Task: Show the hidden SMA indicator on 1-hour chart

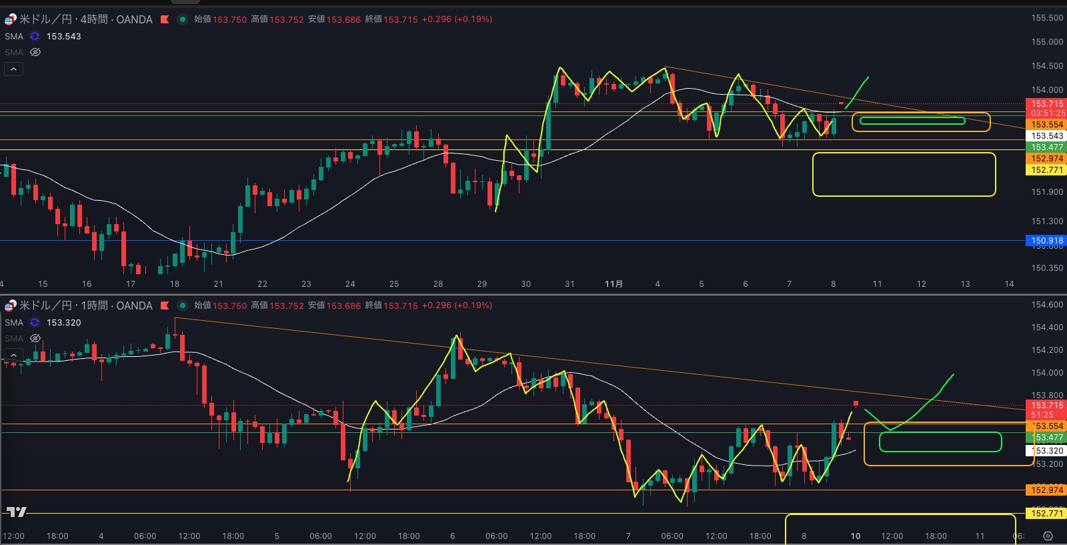Action: point(35,338)
